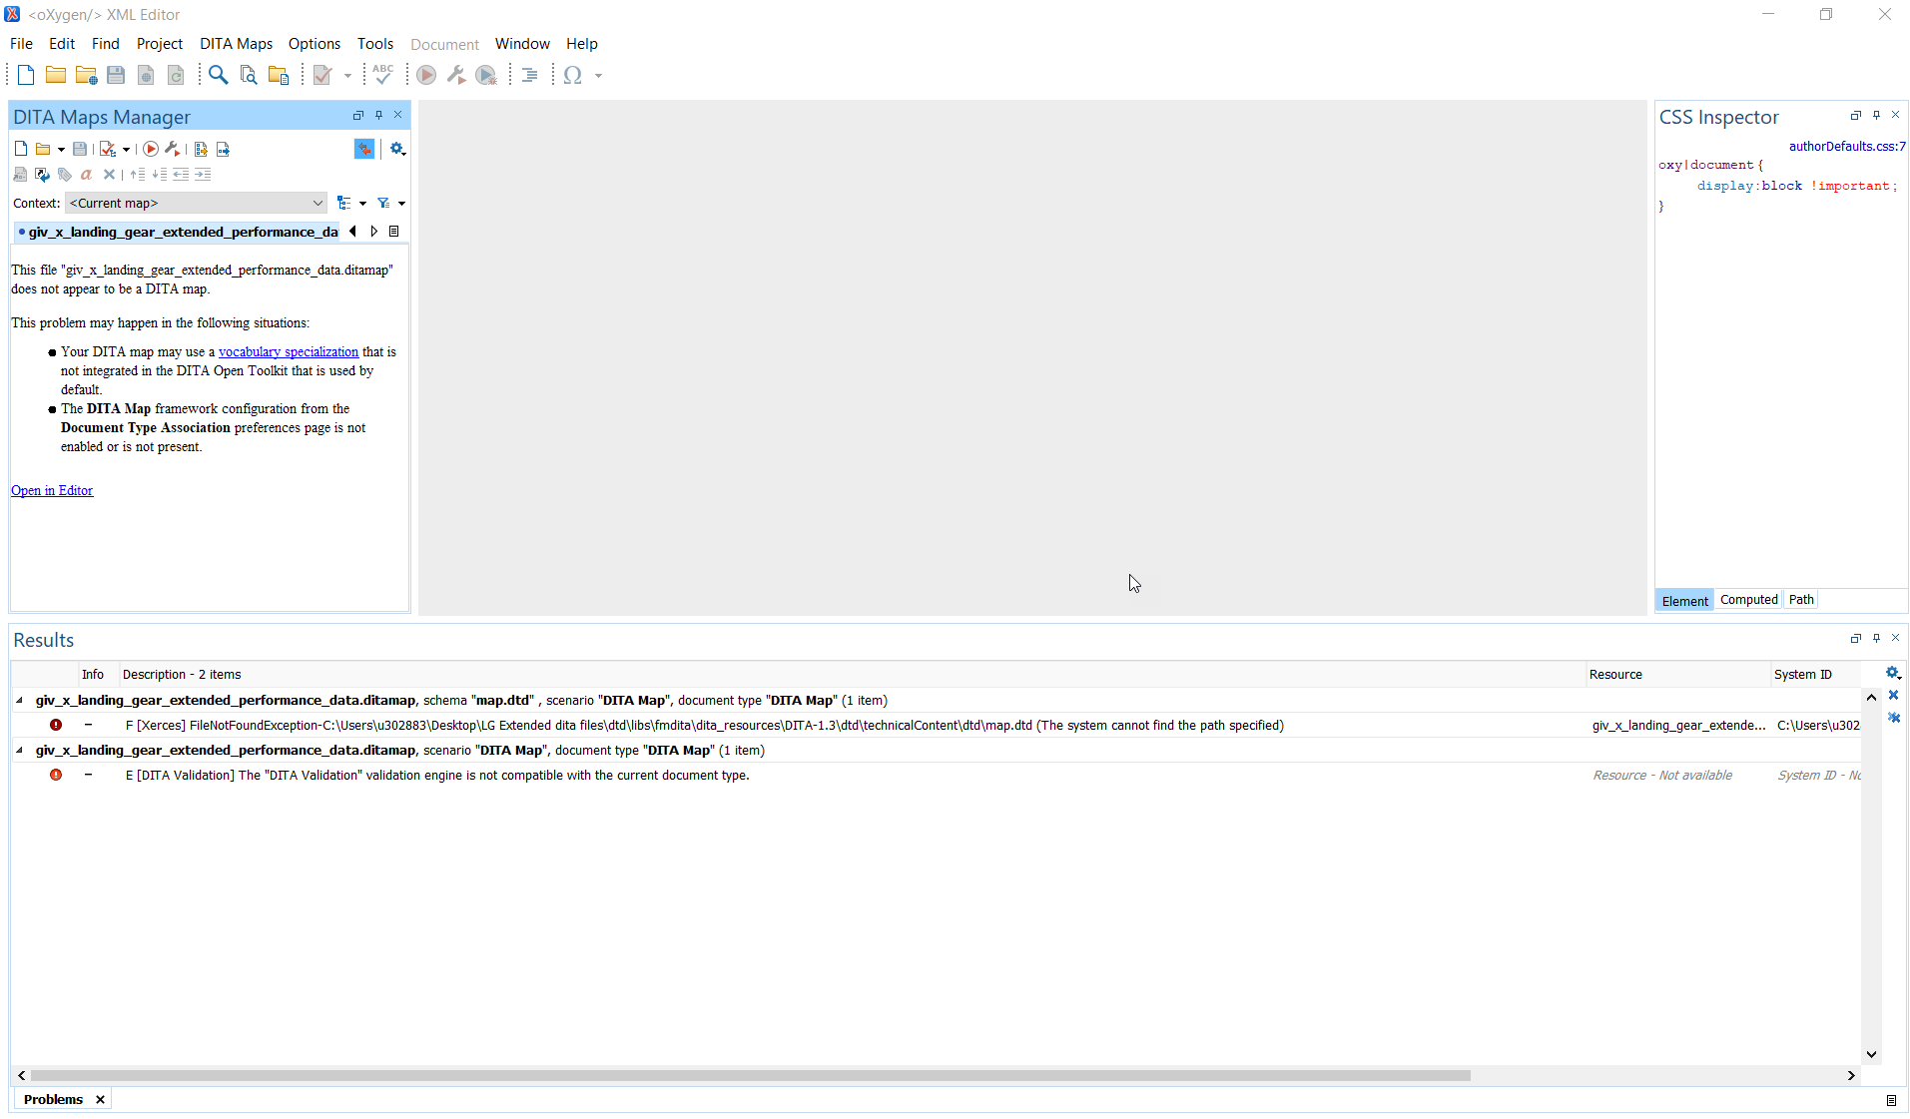
Task: Click the New document icon in main toolbar
Action: (x=26, y=75)
